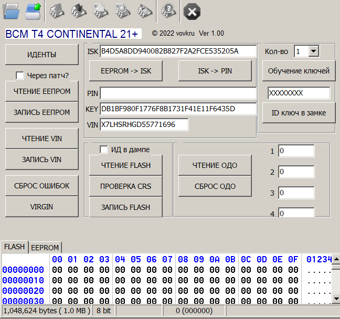Click the ЗАПИСЬ FLASH button
The width and height of the screenshot is (340, 319).
[126, 207]
